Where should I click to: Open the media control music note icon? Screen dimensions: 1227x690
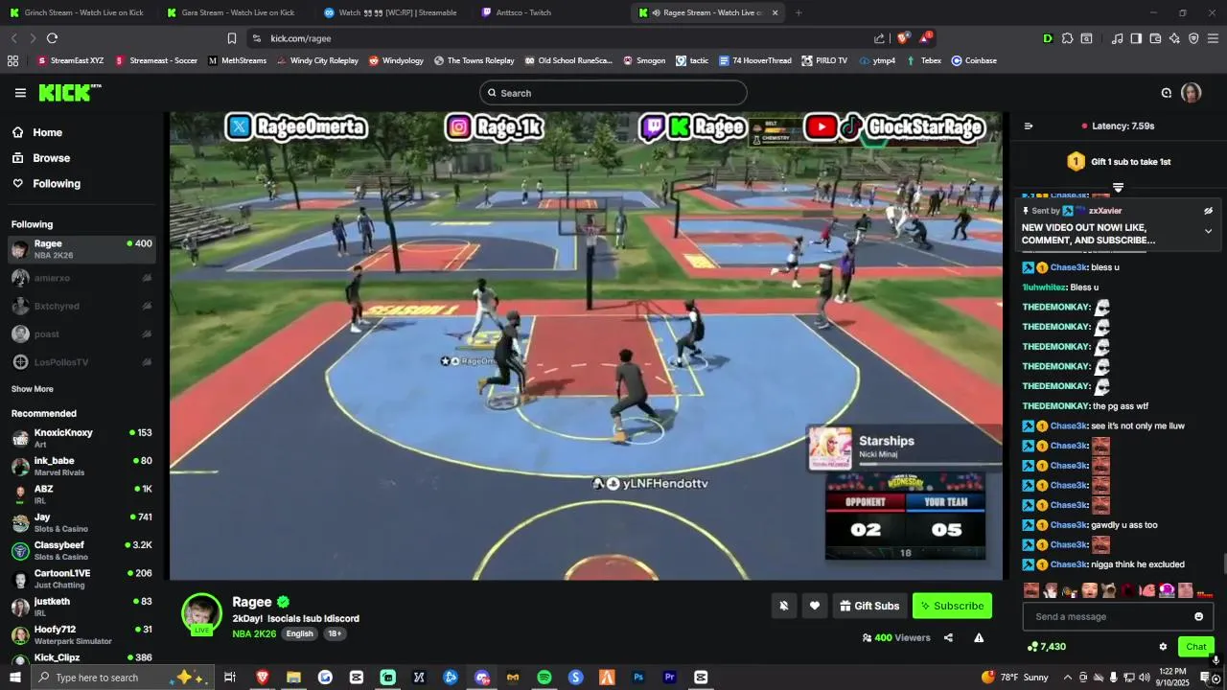pyautogui.click(x=1117, y=38)
